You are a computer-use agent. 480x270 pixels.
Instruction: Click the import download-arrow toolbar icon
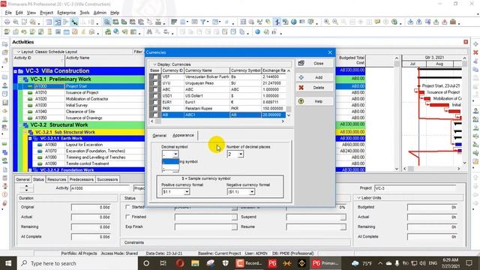tap(410, 22)
